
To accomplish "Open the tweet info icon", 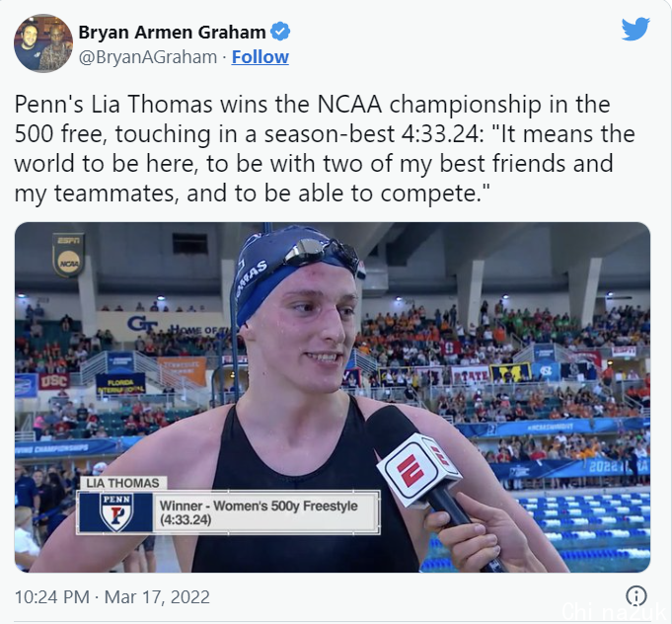I will [636, 595].
